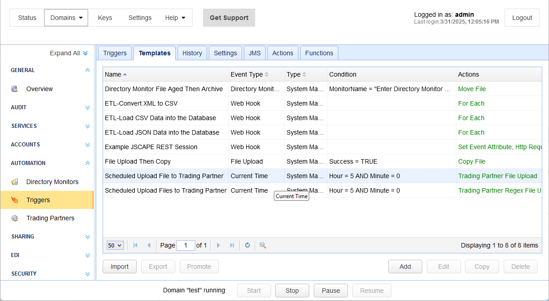
Task: Collapse the AUTOMATION section
Action: 88,163
